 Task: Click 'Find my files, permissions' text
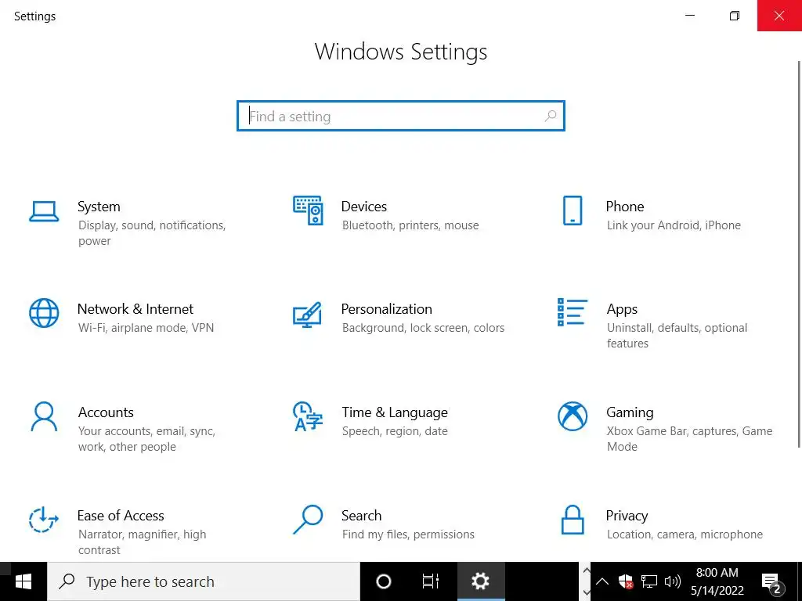407,534
